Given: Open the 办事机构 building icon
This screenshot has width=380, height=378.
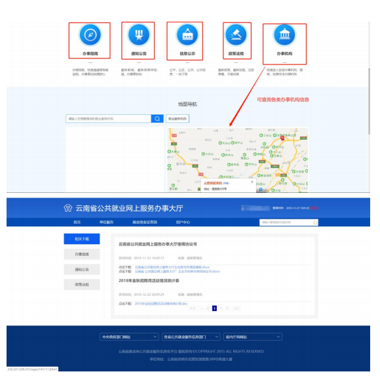Looking at the screenshot, I should [284, 35].
